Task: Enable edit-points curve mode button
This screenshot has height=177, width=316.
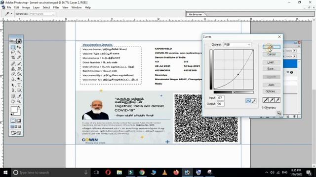Action: coord(248,101)
